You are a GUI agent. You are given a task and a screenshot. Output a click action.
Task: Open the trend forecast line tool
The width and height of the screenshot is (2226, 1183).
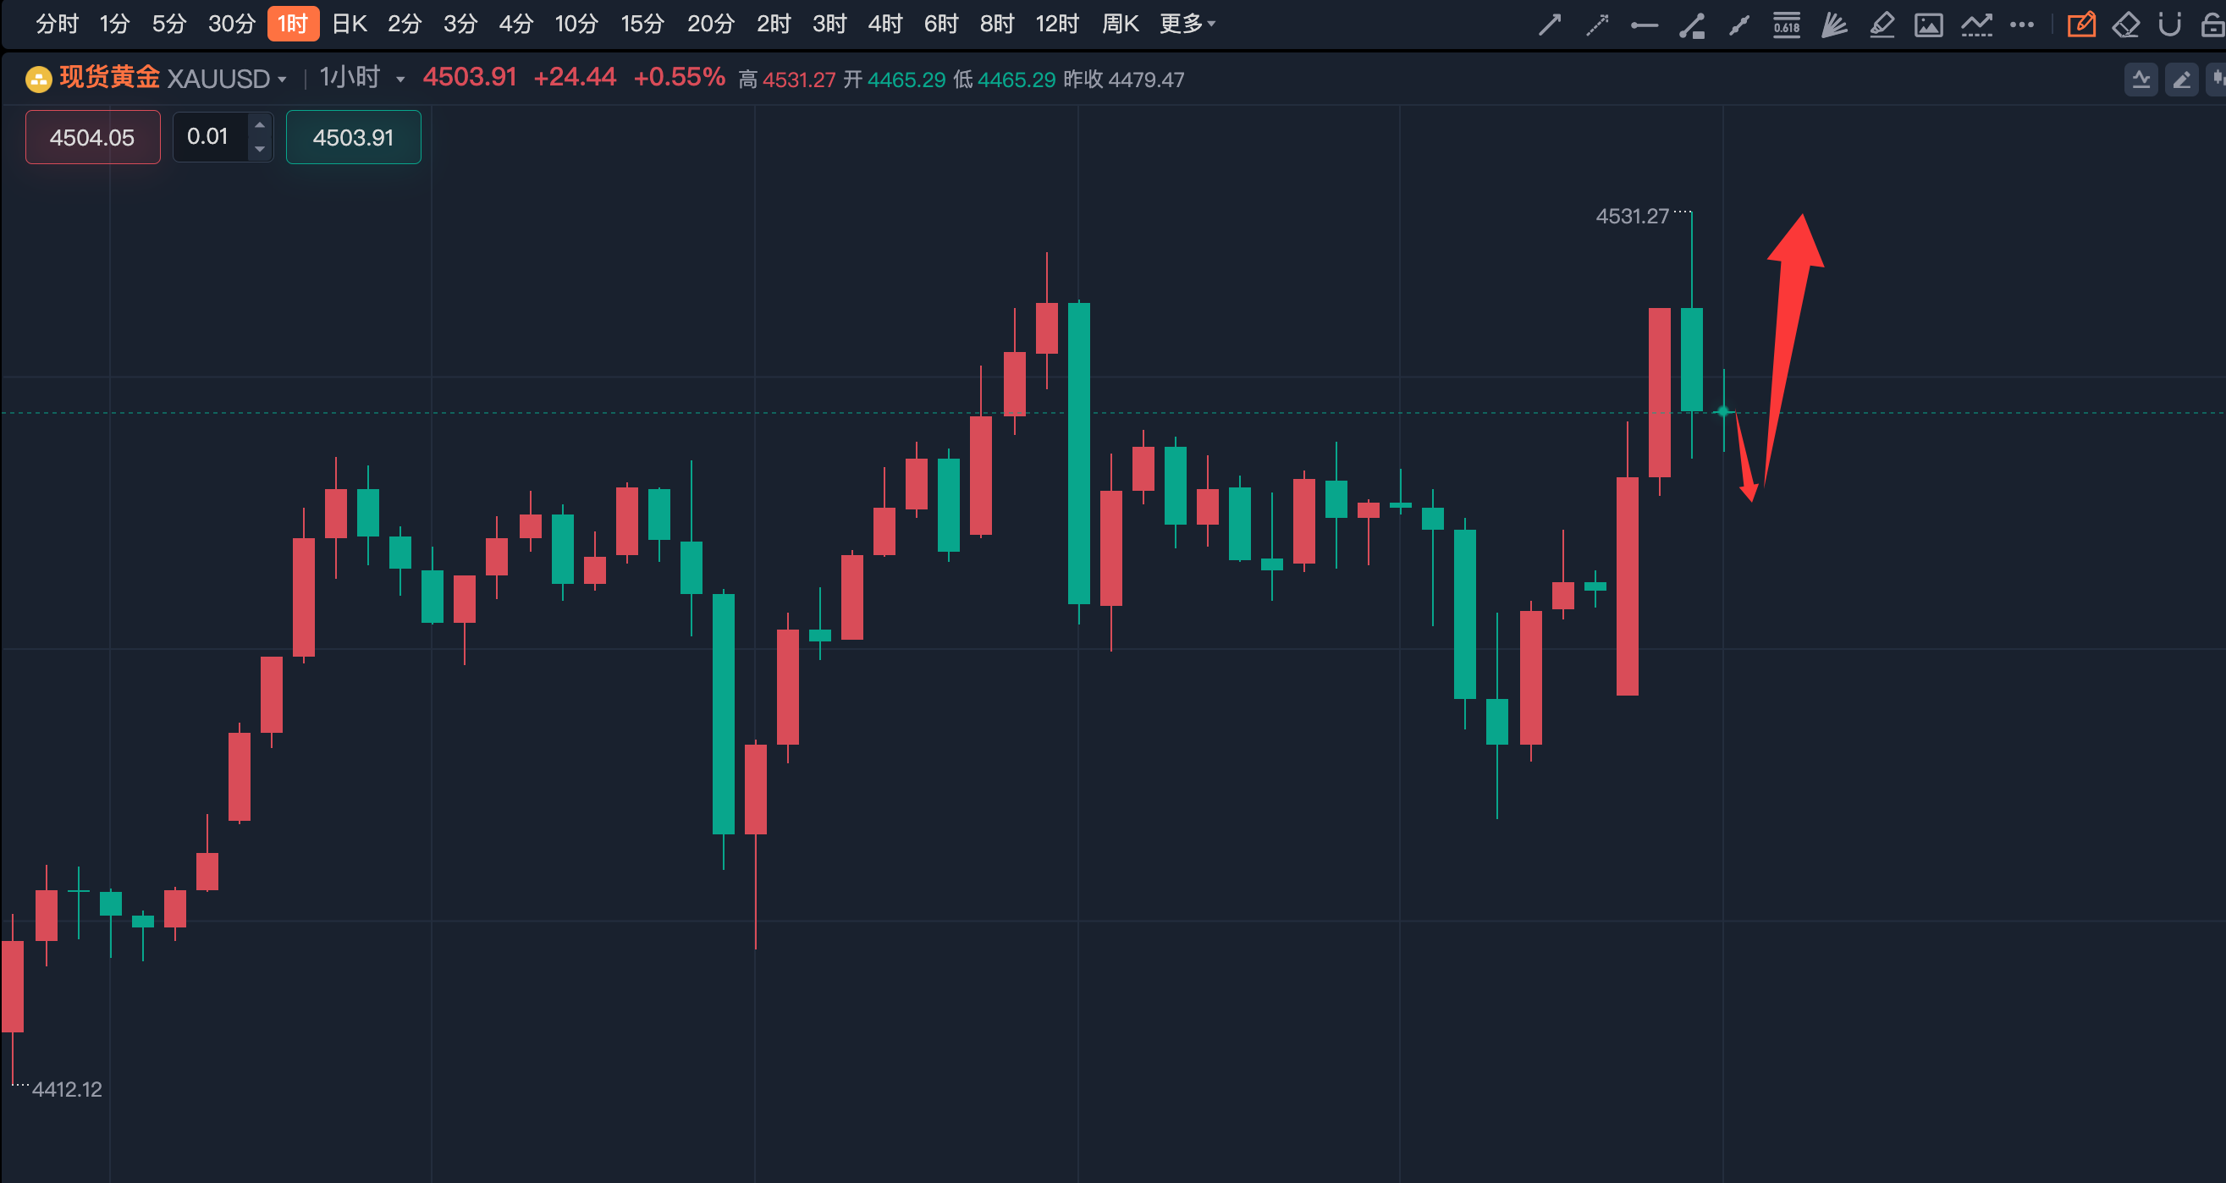pyautogui.click(x=1975, y=25)
